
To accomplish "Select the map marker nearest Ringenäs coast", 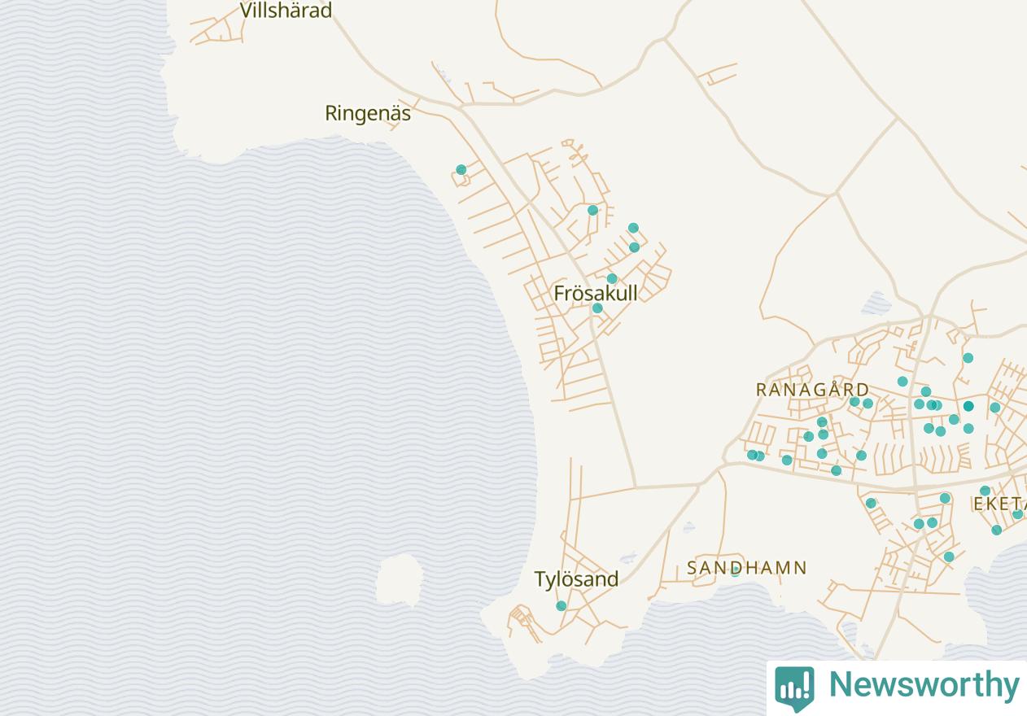I will (461, 170).
